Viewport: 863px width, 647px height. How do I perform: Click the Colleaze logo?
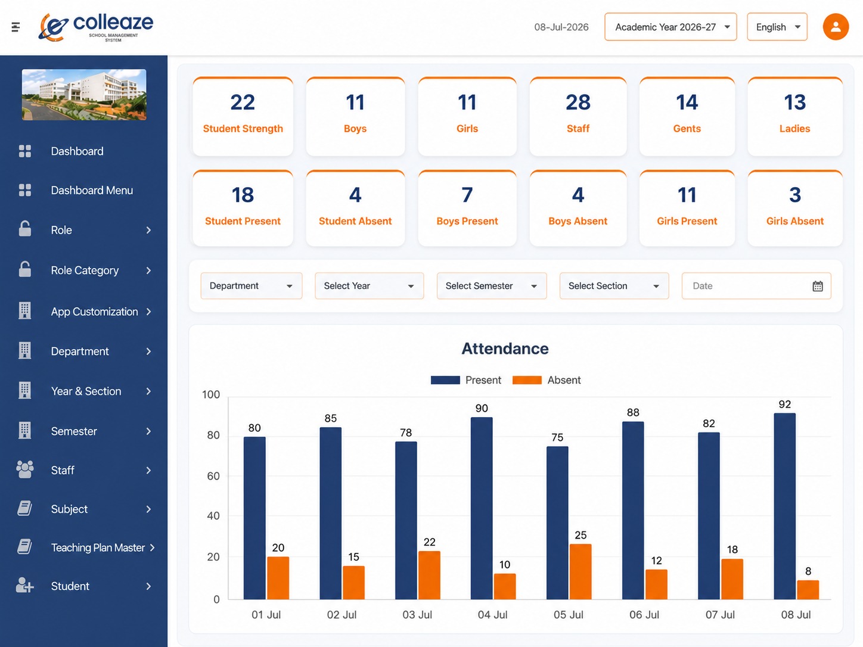tap(96, 27)
